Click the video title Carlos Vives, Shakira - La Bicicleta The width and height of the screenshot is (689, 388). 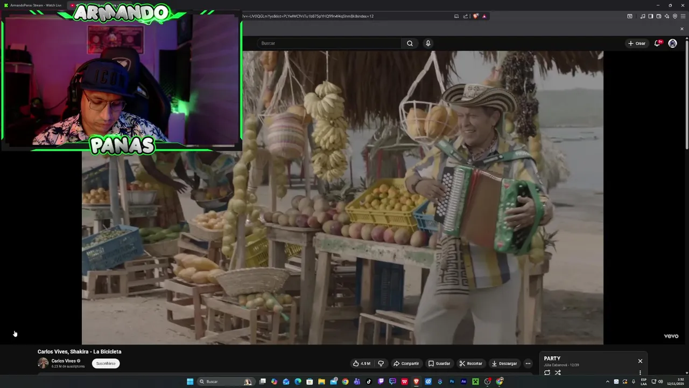point(80,351)
